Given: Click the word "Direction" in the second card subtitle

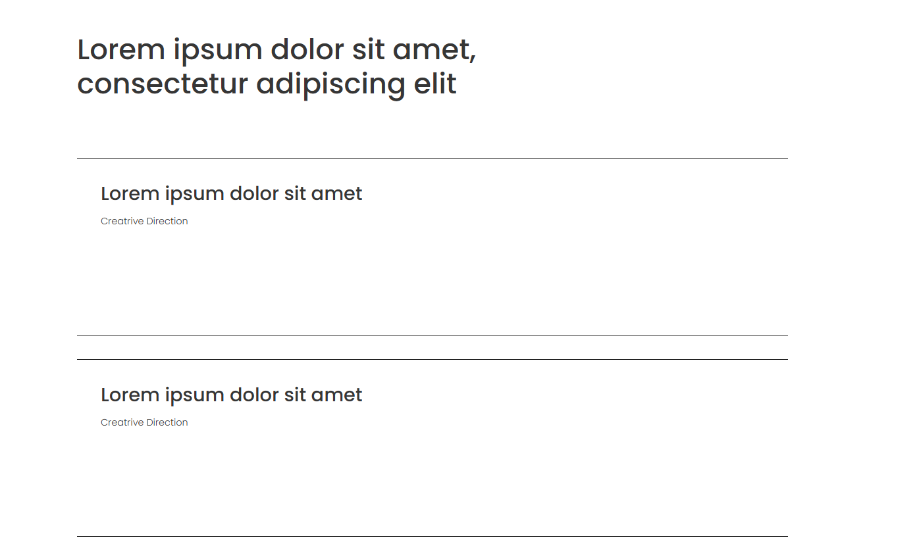Looking at the screenshot, I should [x=167, y=422].
